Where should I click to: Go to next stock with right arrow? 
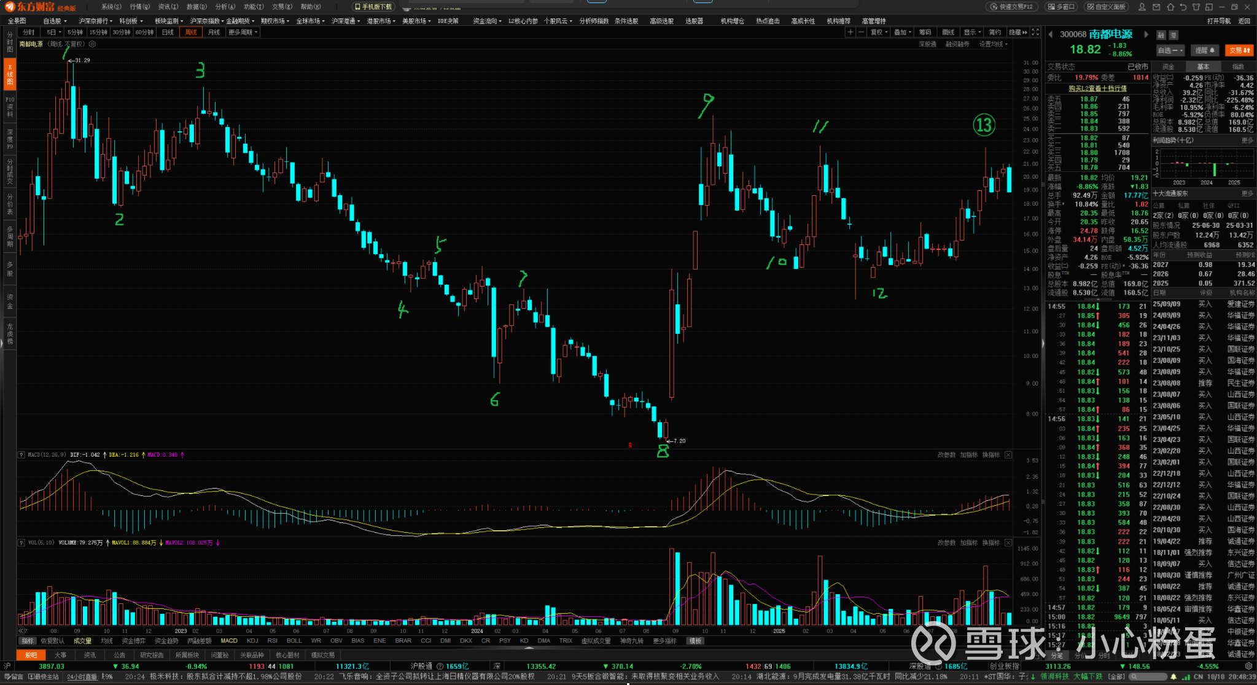pos(1145,34)
